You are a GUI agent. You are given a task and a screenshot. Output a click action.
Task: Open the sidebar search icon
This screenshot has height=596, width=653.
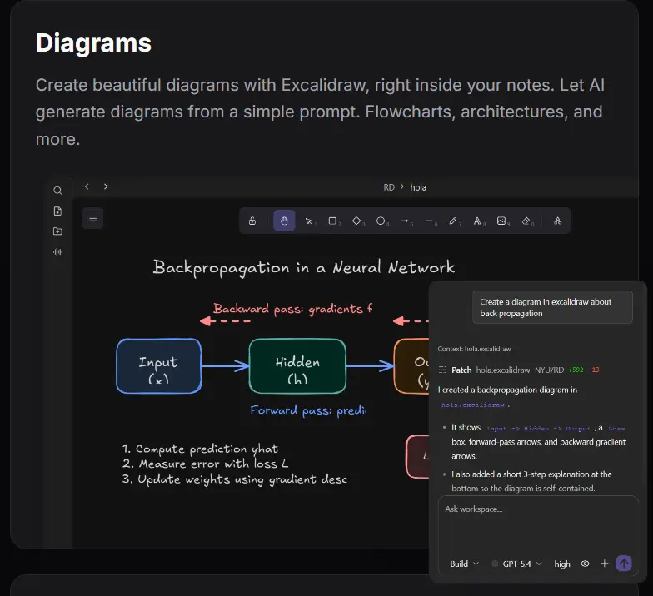[58, 191]
